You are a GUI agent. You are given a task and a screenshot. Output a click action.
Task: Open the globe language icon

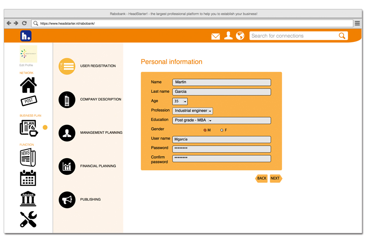(240, 36)
